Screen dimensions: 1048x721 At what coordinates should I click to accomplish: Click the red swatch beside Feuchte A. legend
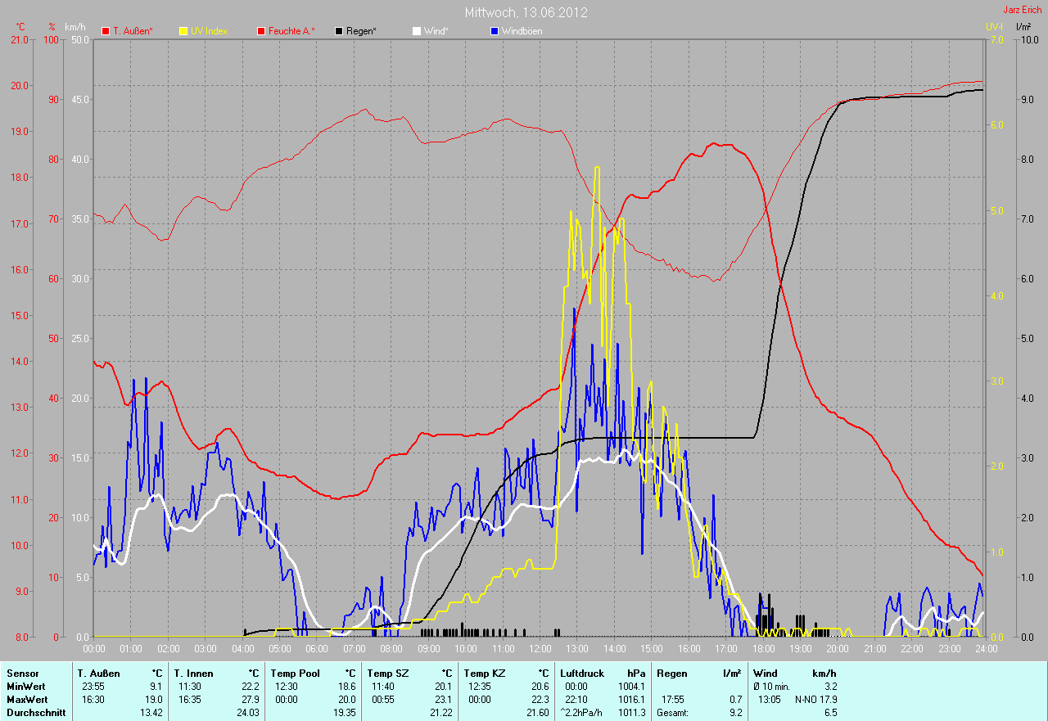261,31
